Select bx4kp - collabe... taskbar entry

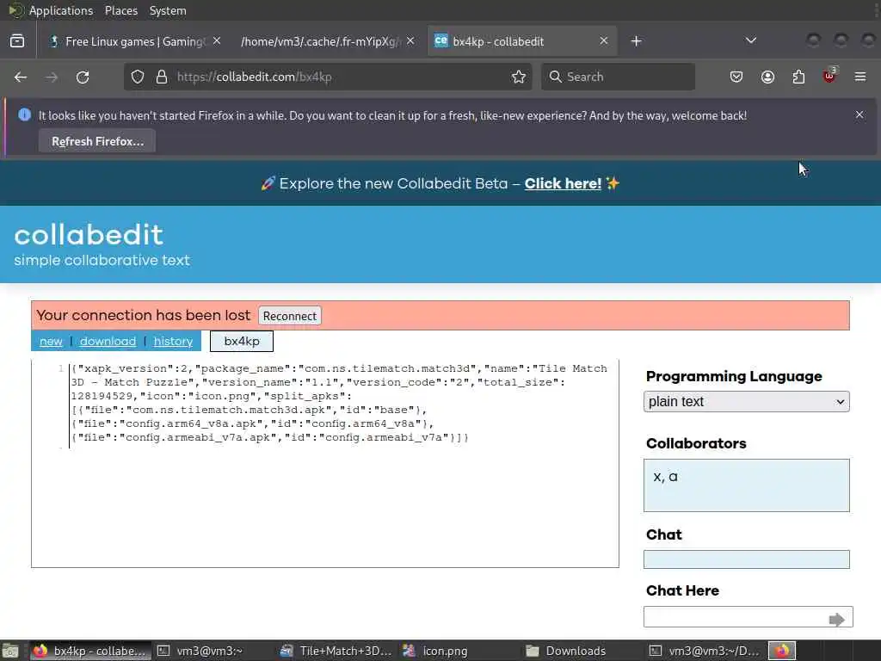point(89,651)
